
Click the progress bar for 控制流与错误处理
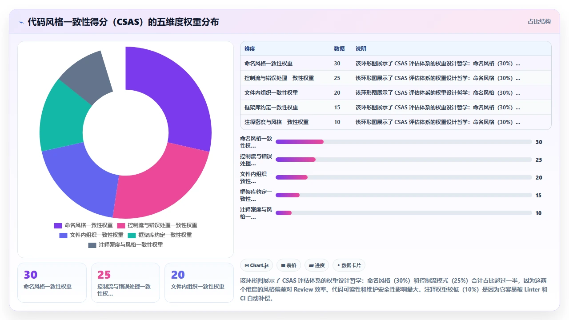404,160
